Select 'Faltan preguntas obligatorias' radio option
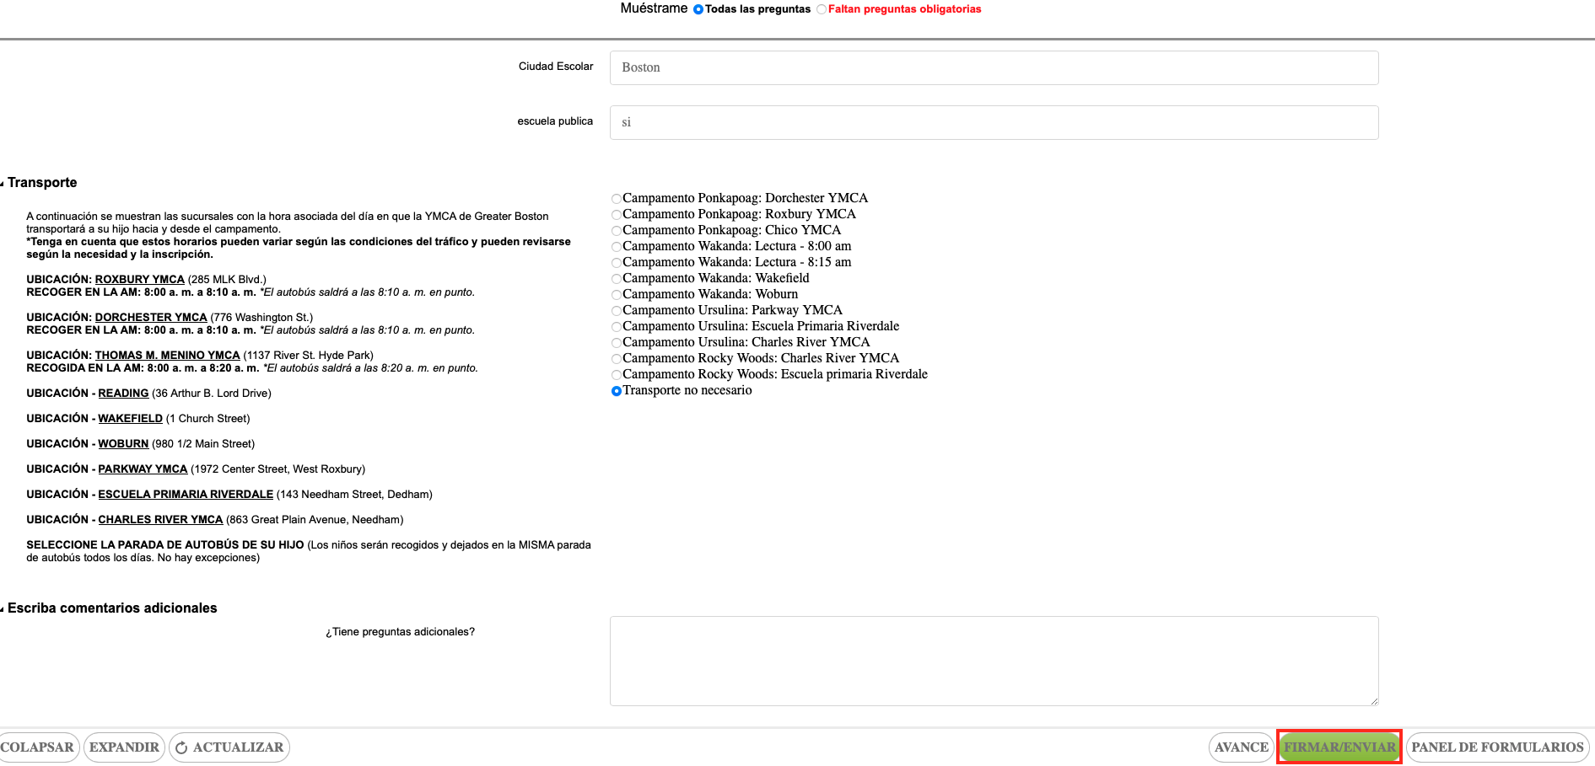The height and width of the screenshot is (766, 1595). [822, 9]
